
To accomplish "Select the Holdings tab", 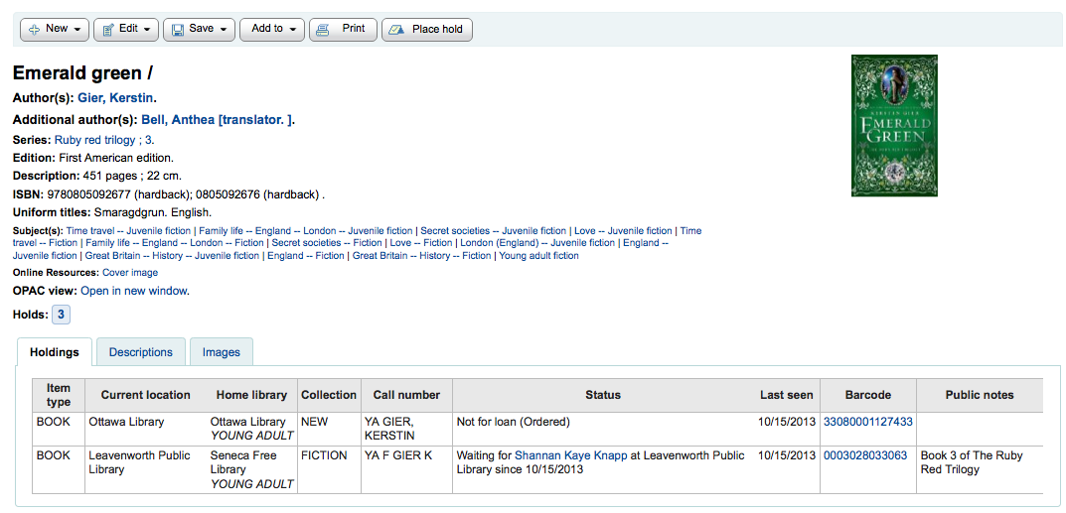I will 55,352.
